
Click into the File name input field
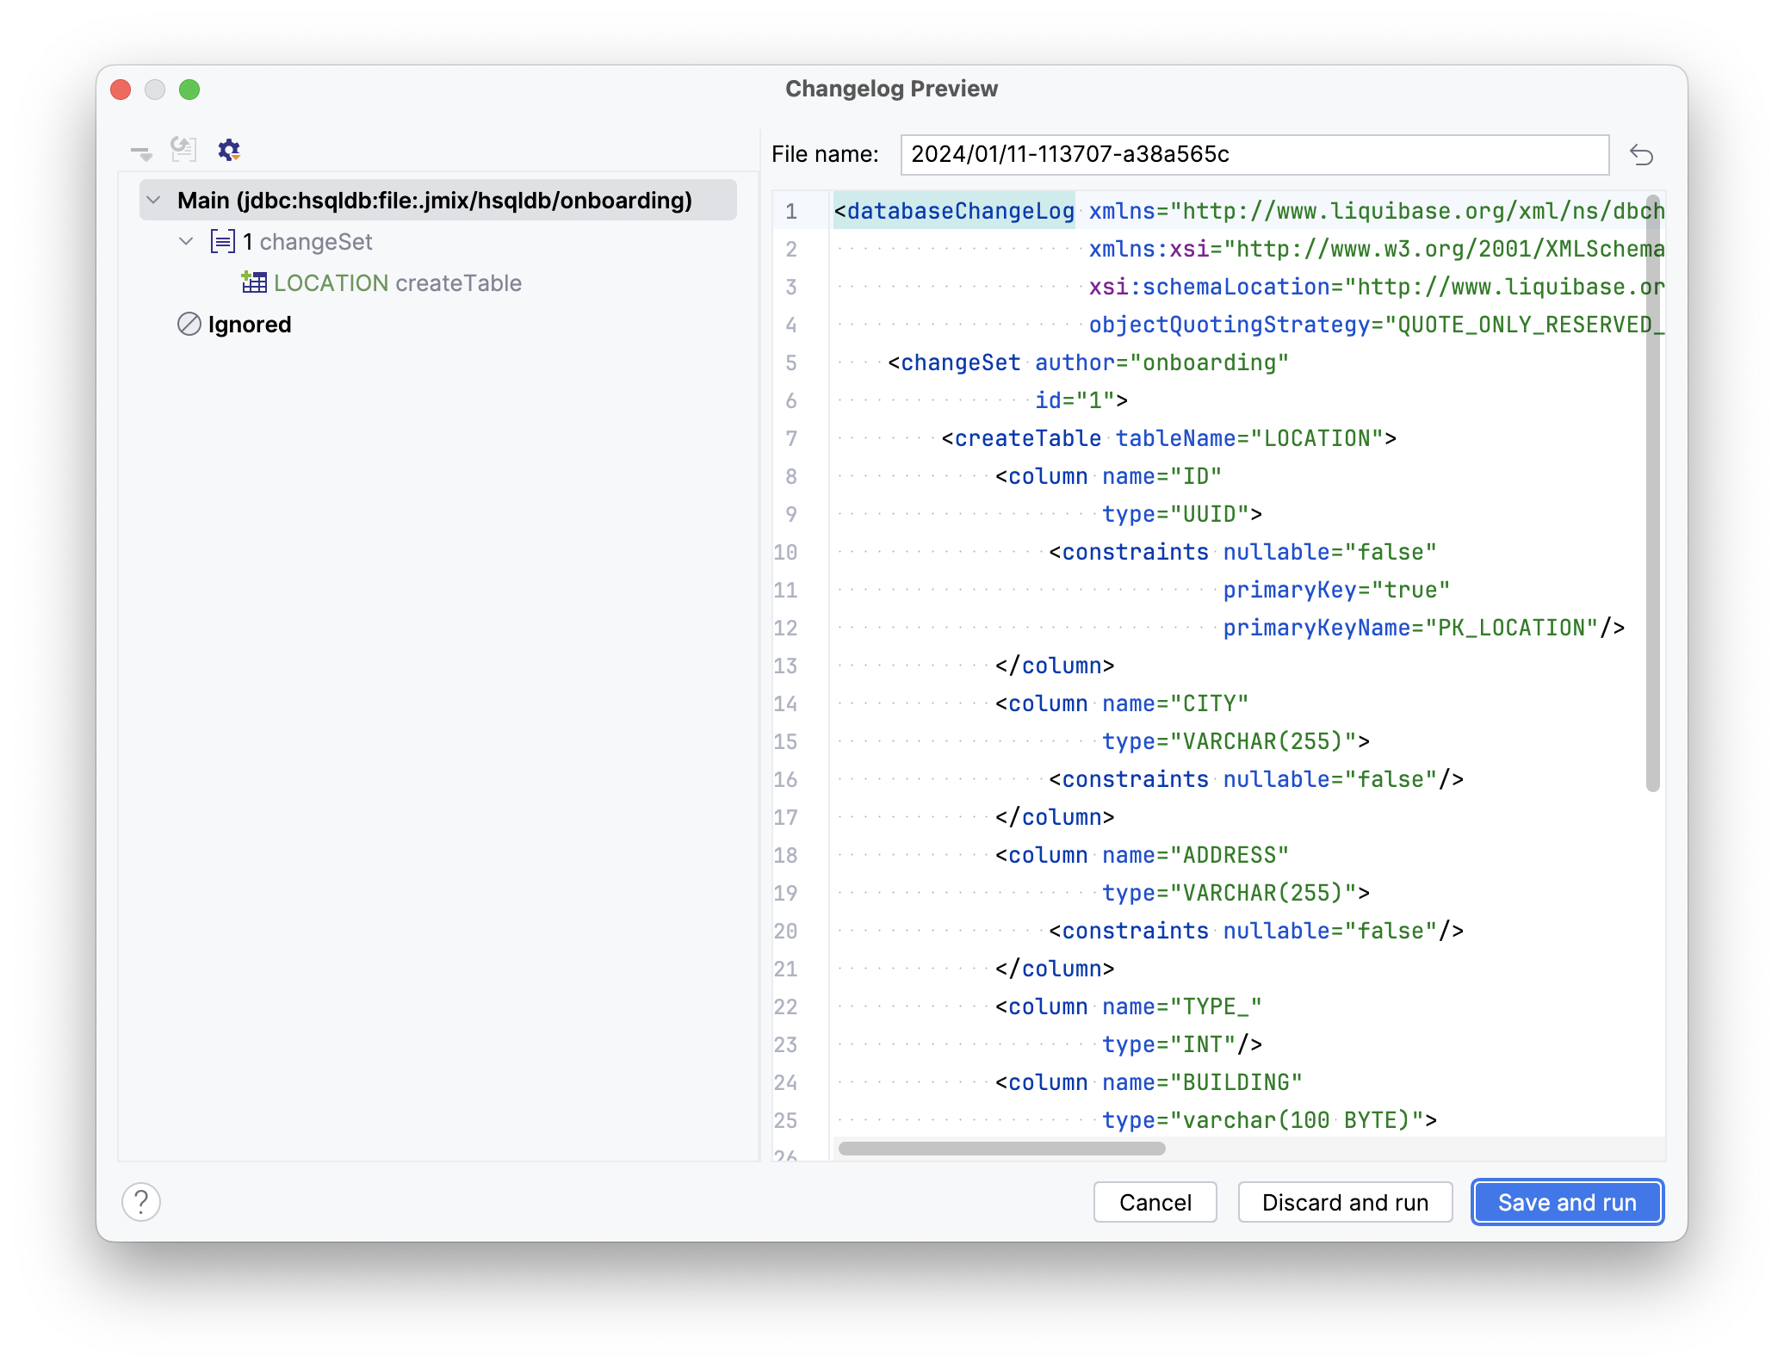(x=1254, y=155)
